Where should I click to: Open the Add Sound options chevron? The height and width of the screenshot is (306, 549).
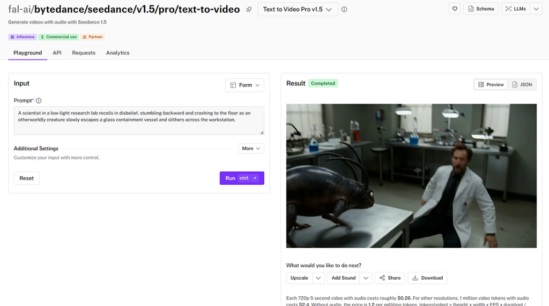(x=366, y=278)
